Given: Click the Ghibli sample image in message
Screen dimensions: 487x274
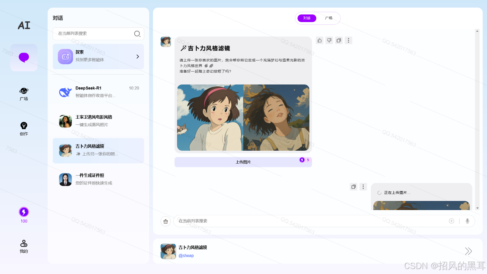Looking at the screenshot, I should (243, 118).
